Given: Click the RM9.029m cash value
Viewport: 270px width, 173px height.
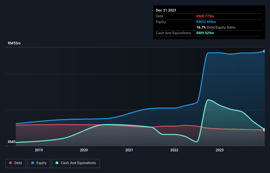Looking at the screenshot, I should tap(205, 33).
